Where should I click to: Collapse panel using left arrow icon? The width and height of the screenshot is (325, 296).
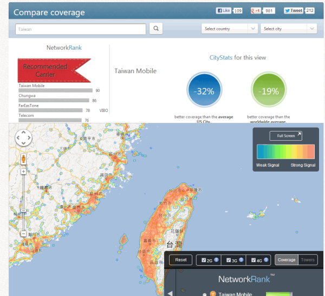(x=168, y=293)
